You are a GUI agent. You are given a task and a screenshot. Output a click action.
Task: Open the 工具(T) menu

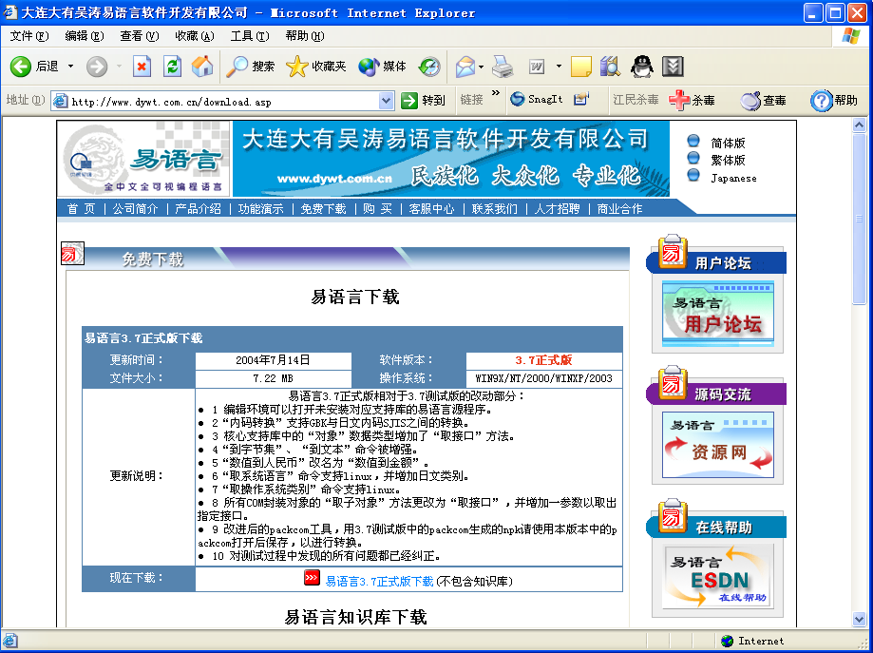250,36
